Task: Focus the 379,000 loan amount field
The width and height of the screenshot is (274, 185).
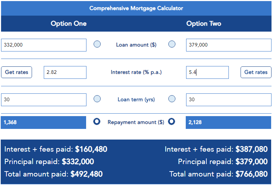Action: pyautogui.click(x=228, y=45)
